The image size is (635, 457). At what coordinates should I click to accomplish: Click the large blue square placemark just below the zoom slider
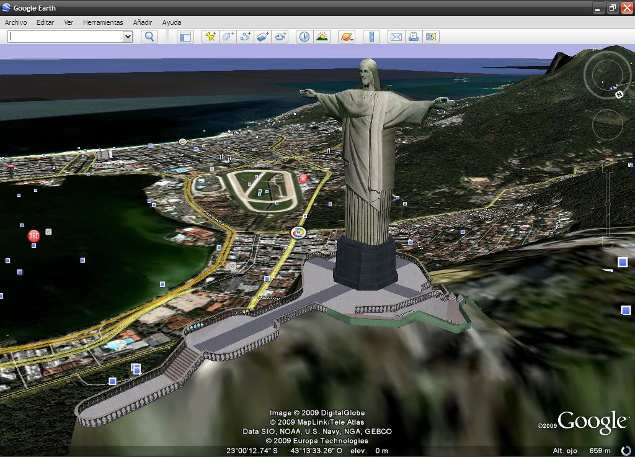[x=623, y=262]
